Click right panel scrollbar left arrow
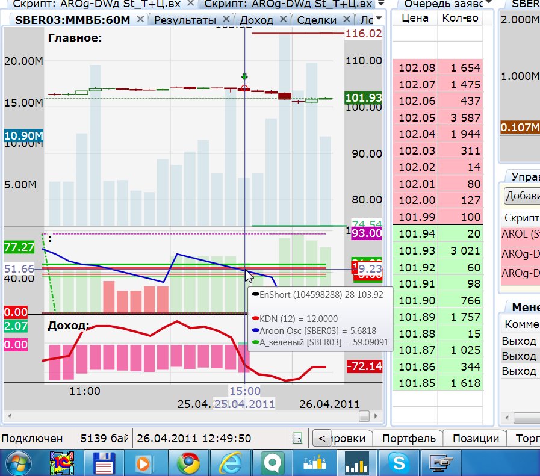This screenshot has width=540, height=476. [507, 418]
